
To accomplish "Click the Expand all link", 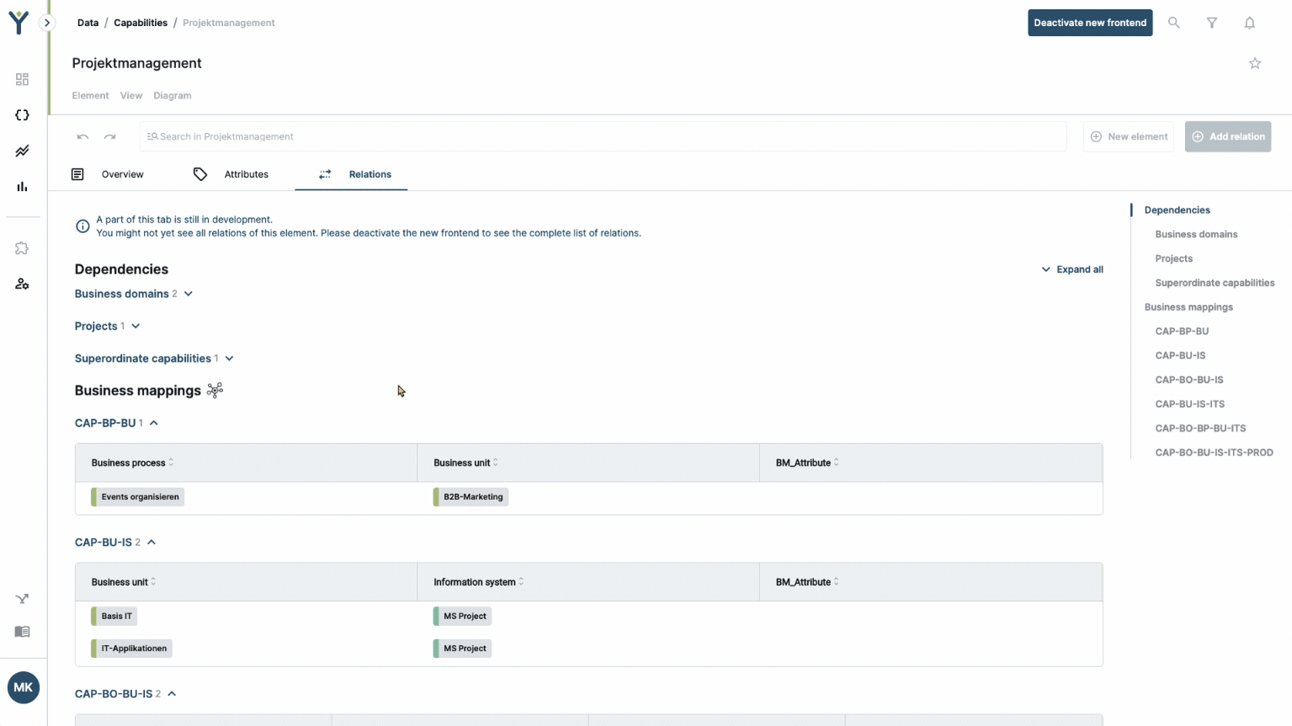I will (x=1071, y=269).
